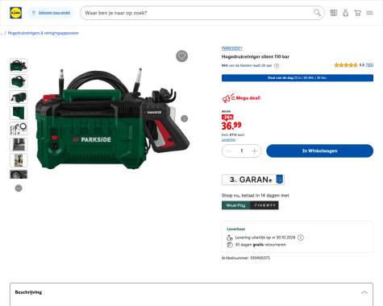Viewport: 383px width, 306px height.
Task: Show next product image with arrow
Action: click(x=184, y=118)
